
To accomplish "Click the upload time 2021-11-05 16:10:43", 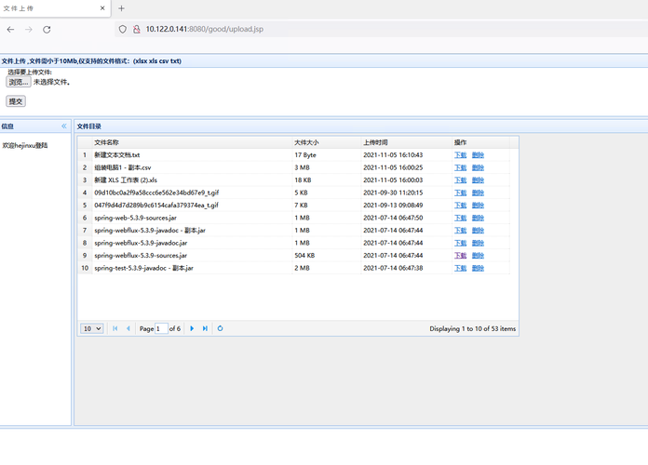I will pyautogui.click(x=393, y=155).
